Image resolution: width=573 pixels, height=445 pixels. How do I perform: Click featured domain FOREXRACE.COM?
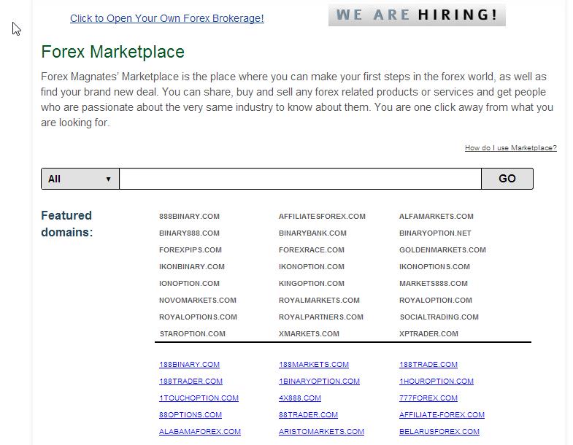[x=311, y=250]
